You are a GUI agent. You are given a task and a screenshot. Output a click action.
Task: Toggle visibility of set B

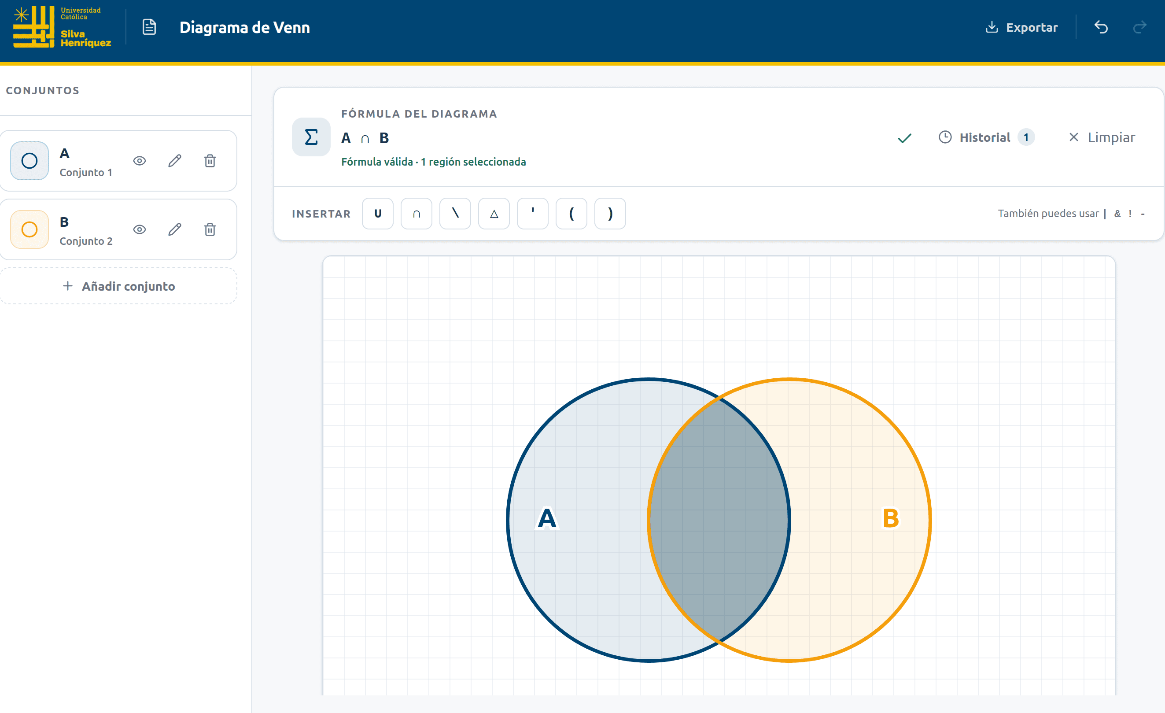click(140, 229)
